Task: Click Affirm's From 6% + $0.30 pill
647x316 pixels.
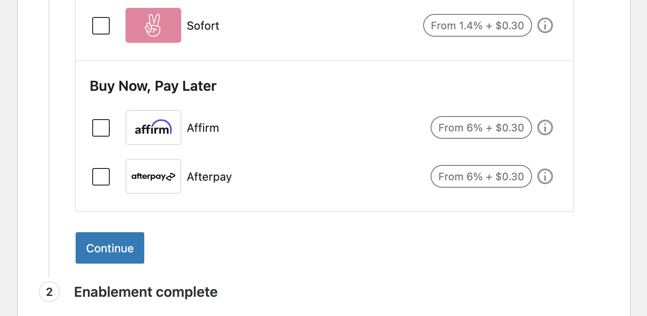Action: pos(481,128)
